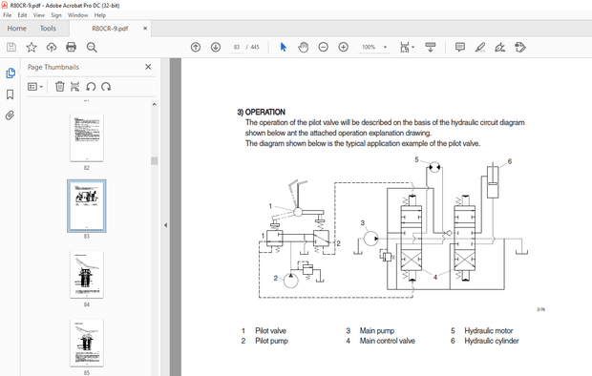Open the Bookmarks panel

(x=11, y=94)
